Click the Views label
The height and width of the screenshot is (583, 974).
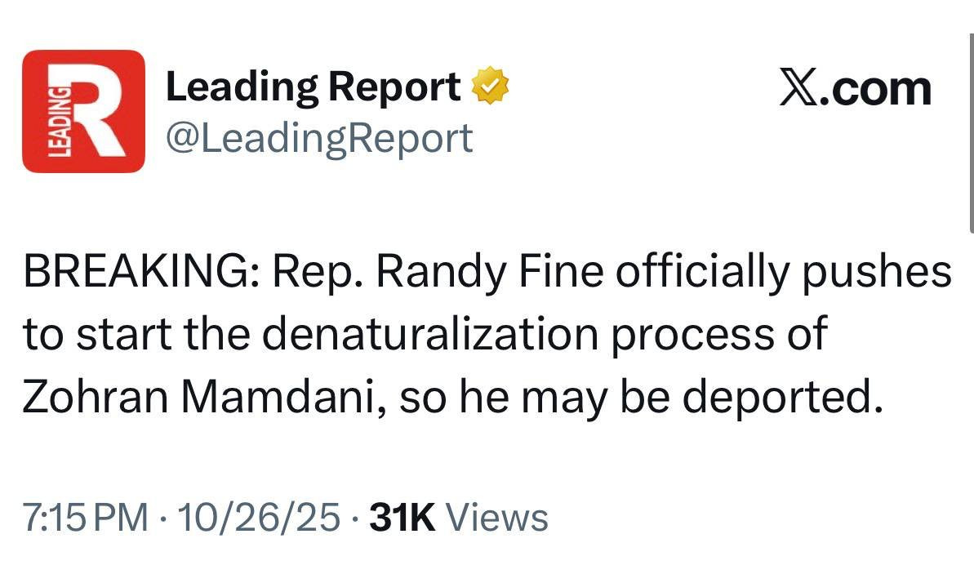pyautogui.click(x=497, y=518)
